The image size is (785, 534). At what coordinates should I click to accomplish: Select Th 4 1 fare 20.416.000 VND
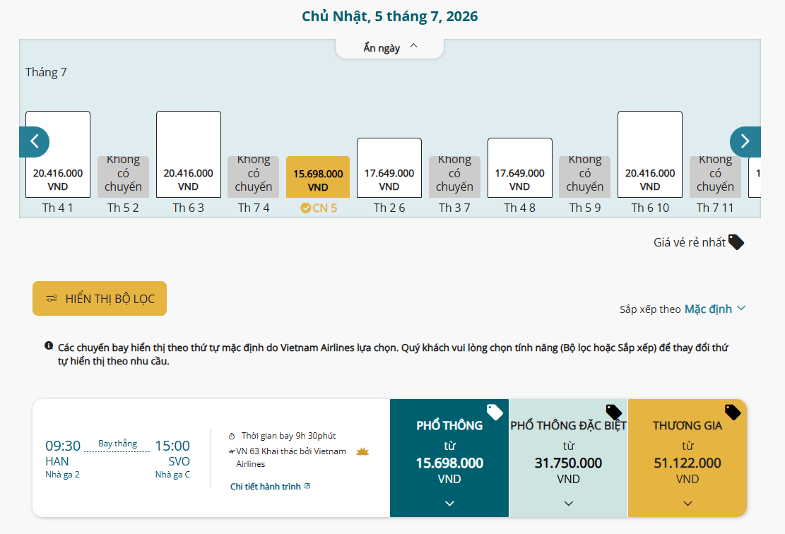[x=57, y=154]
